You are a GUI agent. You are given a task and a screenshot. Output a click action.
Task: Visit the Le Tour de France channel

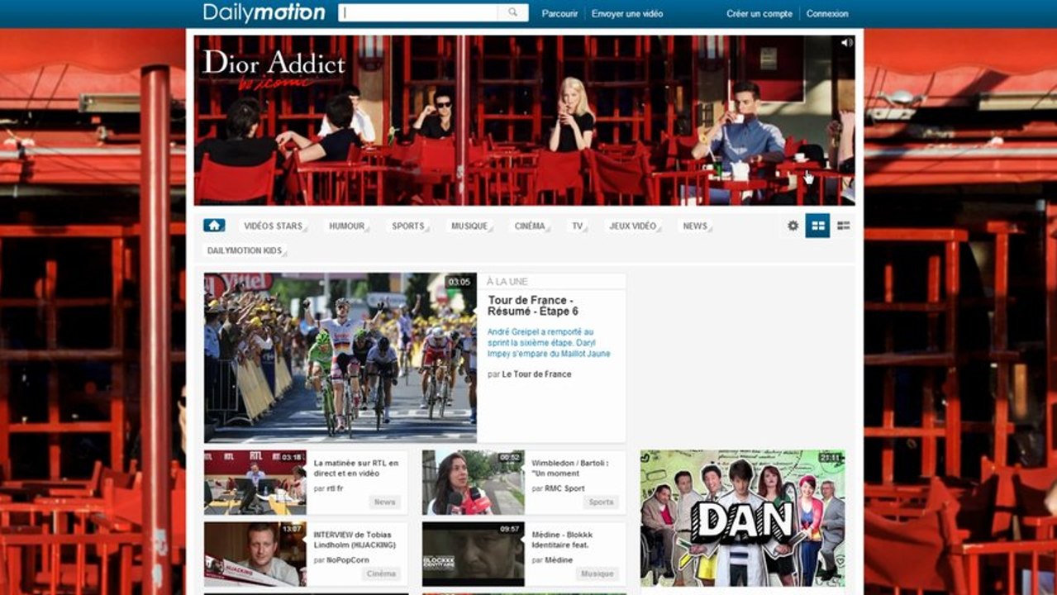point(536,374)
